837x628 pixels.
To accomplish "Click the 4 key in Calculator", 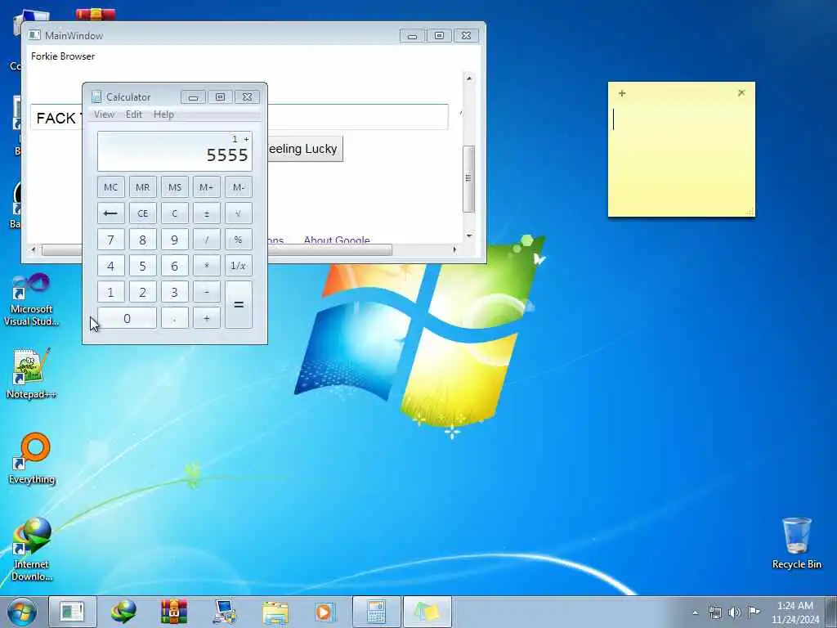I will tap(111, 266).
